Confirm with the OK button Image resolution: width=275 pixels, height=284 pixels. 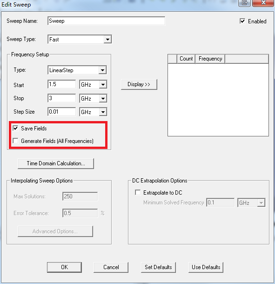[x=64, y=267]
